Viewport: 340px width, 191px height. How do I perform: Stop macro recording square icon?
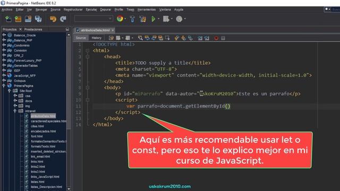(223, 38)
